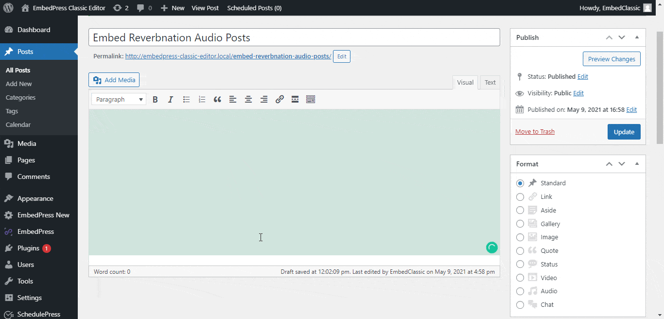664x319 pixels.
Task: Collapse the Format panel
Action: tap(637, 164)
